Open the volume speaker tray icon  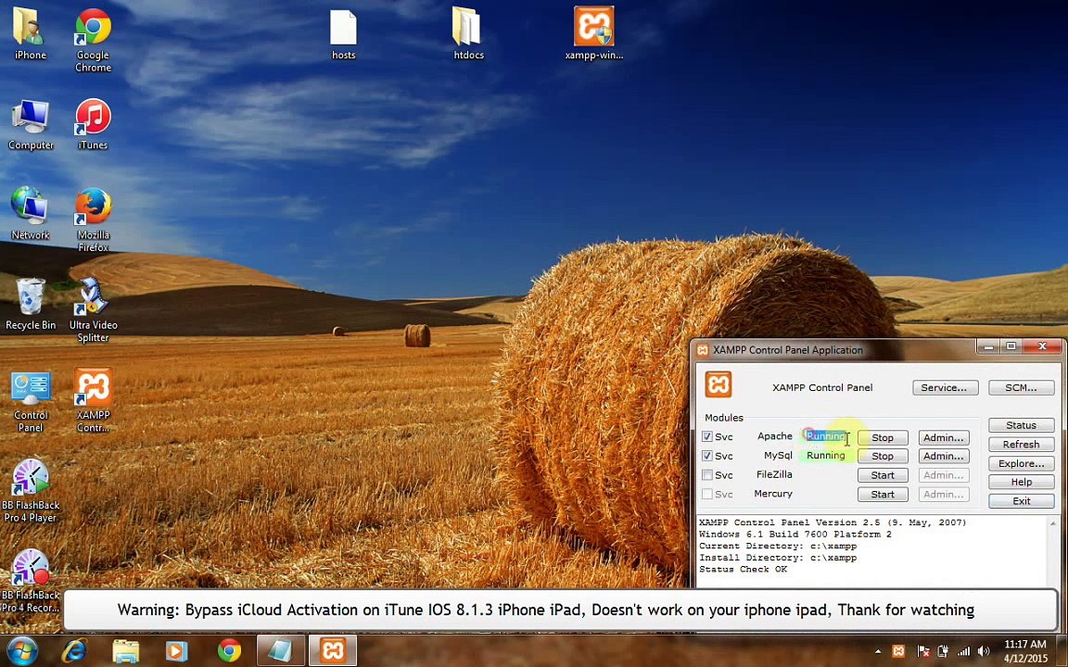tap(983, 651)
